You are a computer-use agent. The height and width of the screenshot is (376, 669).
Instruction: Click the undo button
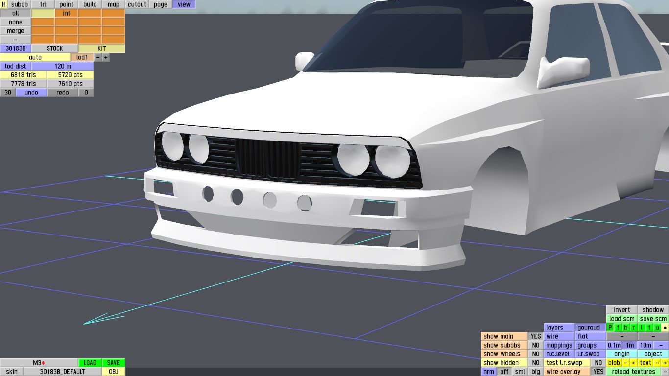click(31, 93)
